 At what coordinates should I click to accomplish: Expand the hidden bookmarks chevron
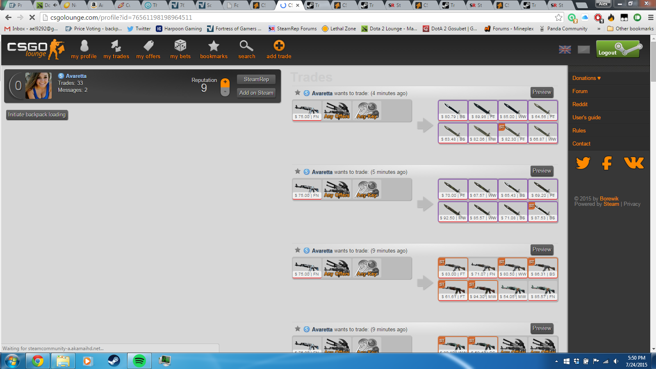tap(599, 29)
